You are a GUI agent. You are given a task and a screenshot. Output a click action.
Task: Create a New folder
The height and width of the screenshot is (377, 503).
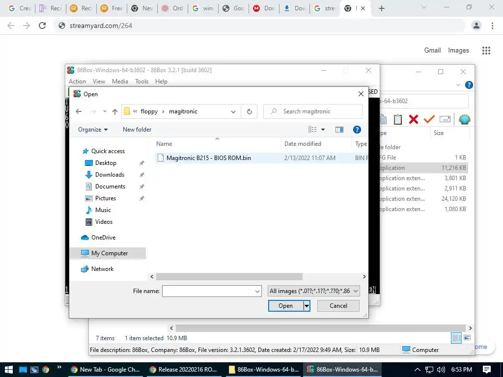[137, 130]
